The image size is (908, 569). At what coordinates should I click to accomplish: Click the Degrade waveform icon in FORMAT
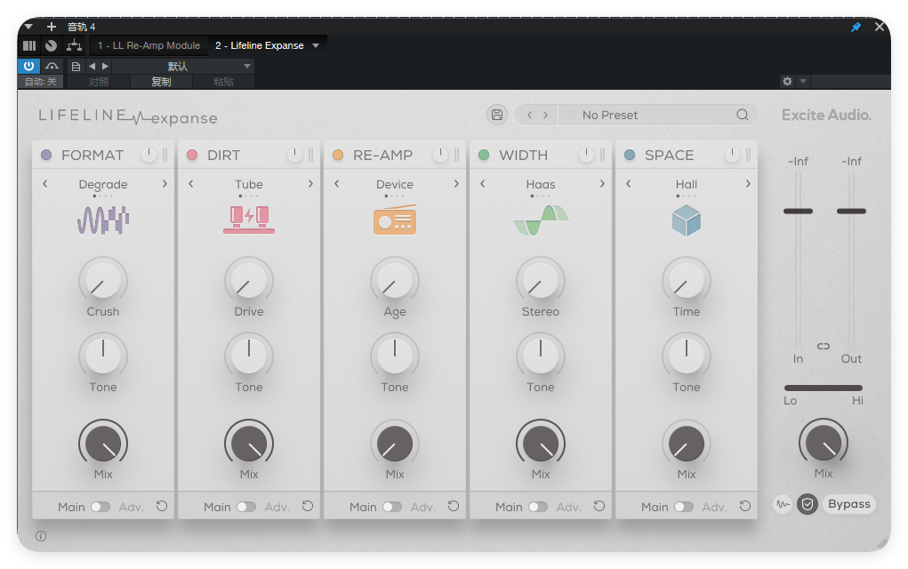pos(103,220)
